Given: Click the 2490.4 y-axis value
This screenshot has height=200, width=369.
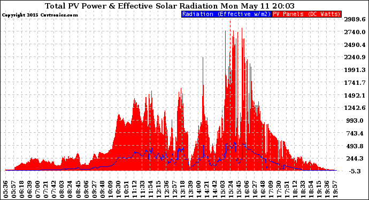Looking at the screenshot, I should [x=355, y=45].
